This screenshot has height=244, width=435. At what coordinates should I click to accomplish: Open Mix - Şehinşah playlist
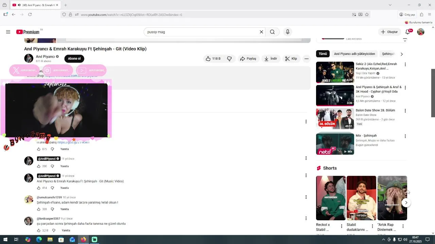335,144
